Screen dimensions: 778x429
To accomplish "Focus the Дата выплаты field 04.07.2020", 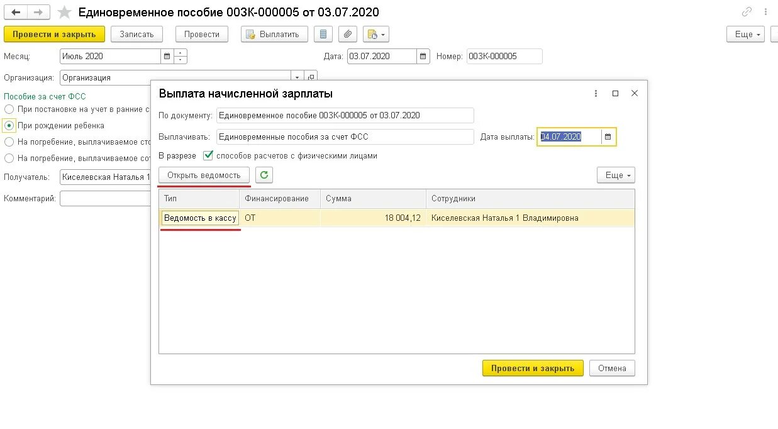I will 569,136.
